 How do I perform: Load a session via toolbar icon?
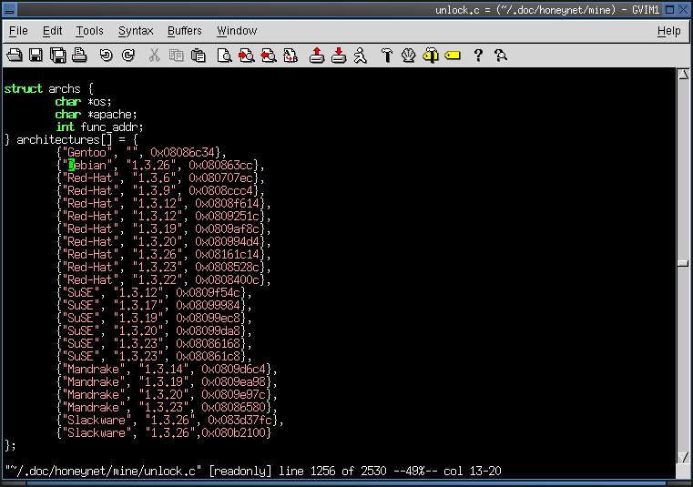[x=316, y=56]
